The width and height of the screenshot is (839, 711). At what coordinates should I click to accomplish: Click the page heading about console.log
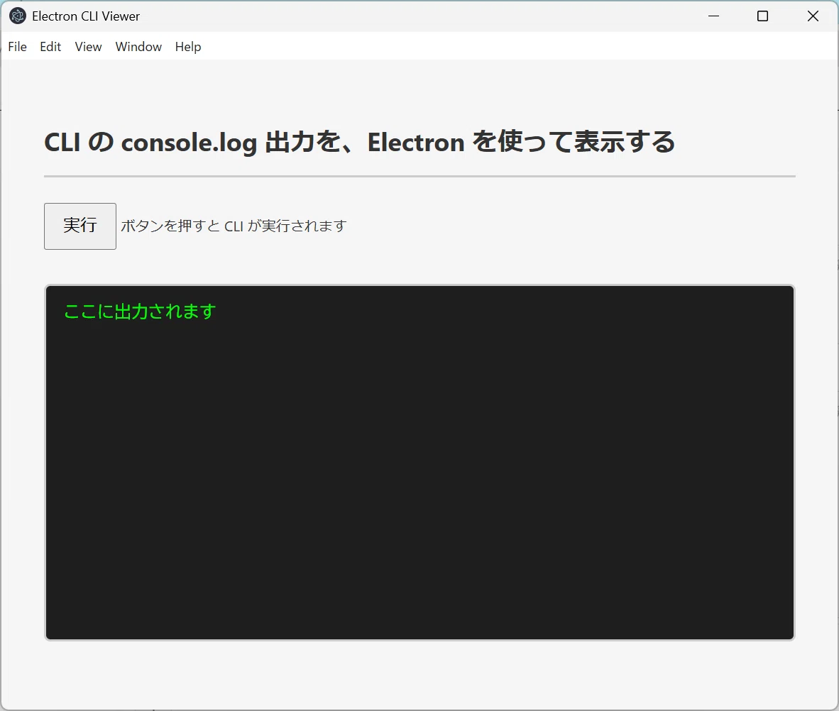tap(360, 143)
